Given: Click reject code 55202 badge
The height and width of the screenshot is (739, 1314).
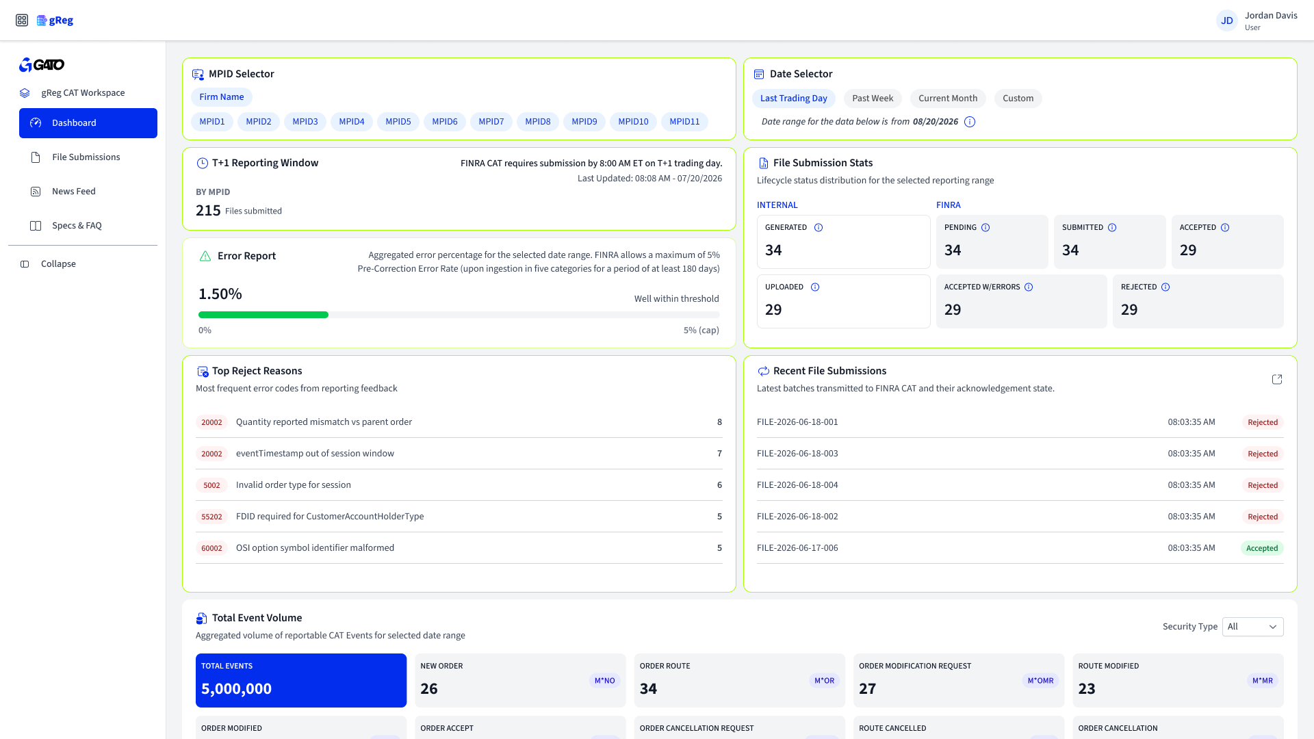Looking at the screenshot, I should pos(211,517).
